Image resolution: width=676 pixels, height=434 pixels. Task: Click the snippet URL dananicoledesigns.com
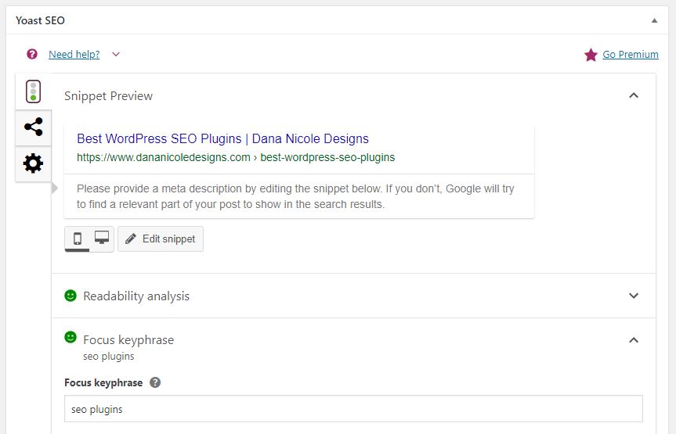(236, 158)
